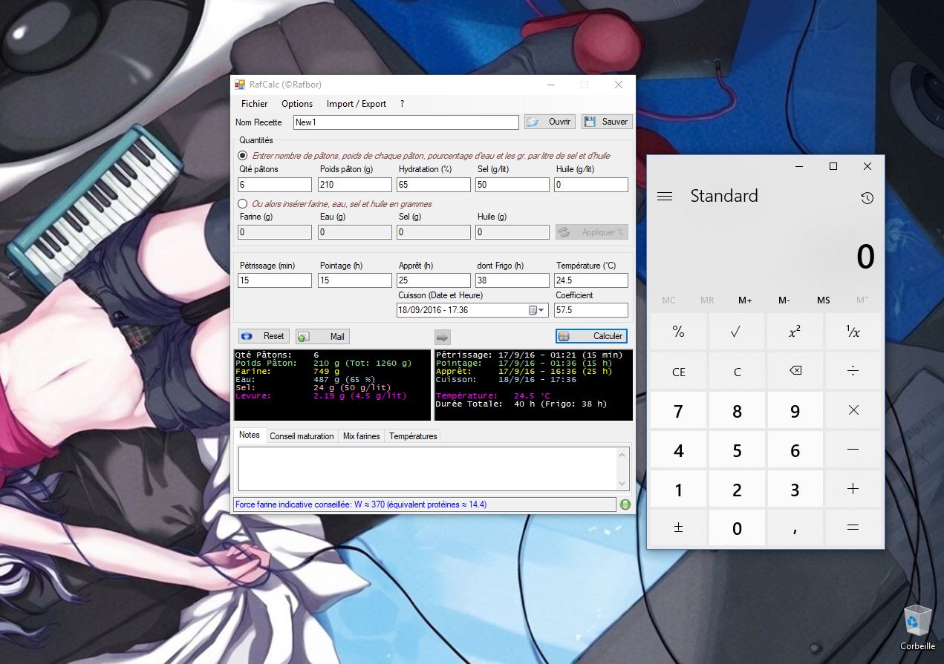Select the radio for entering number of pâtons

tap(242, 156)
